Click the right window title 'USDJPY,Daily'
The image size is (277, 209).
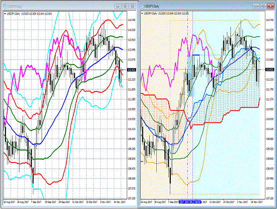pyautogui.click(x=152, y=6)
